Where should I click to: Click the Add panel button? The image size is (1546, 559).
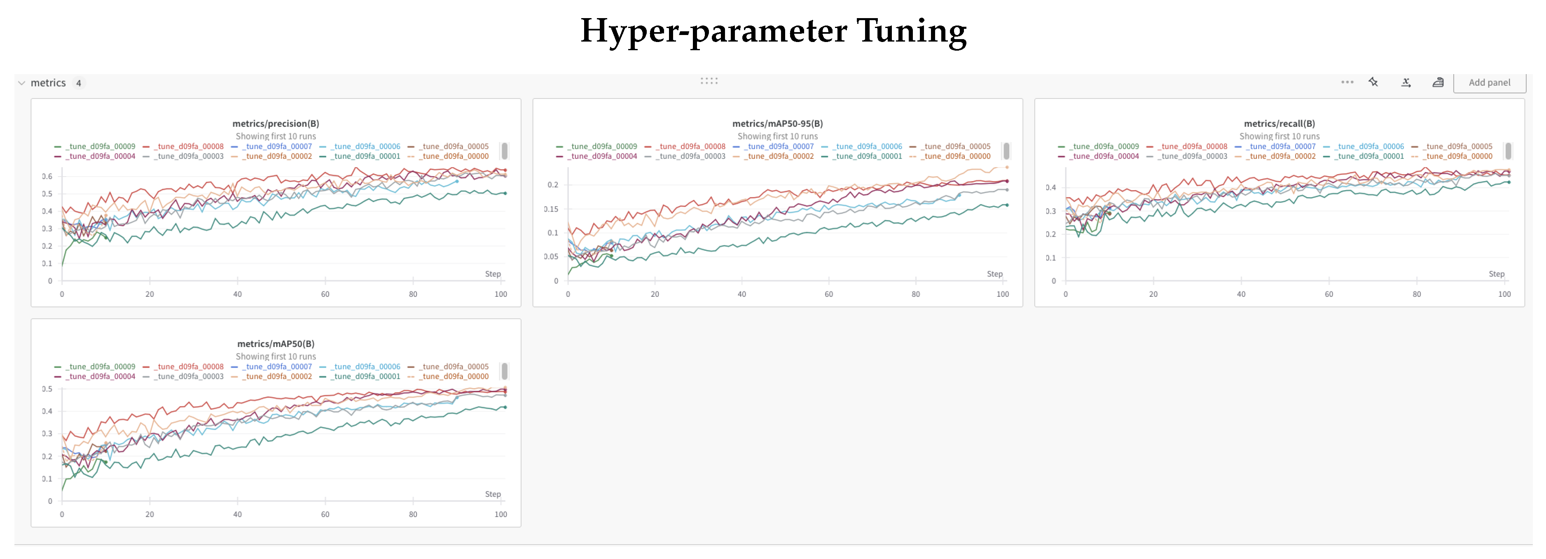click(1489, 83)
